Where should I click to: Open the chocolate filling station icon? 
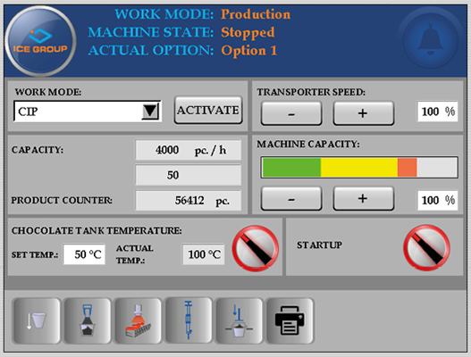(87, 320)
